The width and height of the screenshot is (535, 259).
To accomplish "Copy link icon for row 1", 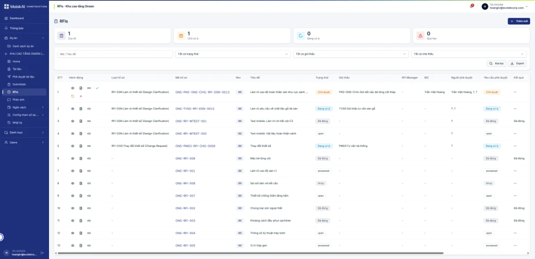I will (89, 88).
